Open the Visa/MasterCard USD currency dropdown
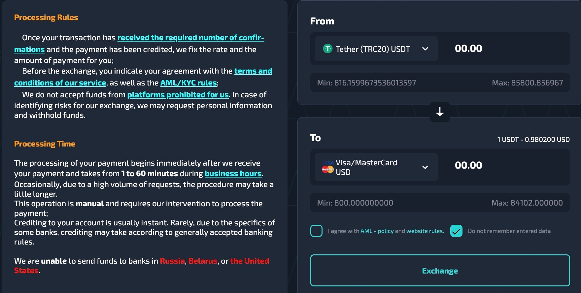 click(x=425, y=167)
